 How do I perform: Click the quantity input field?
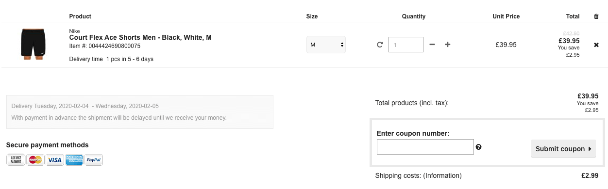click(x=406, y=45)
